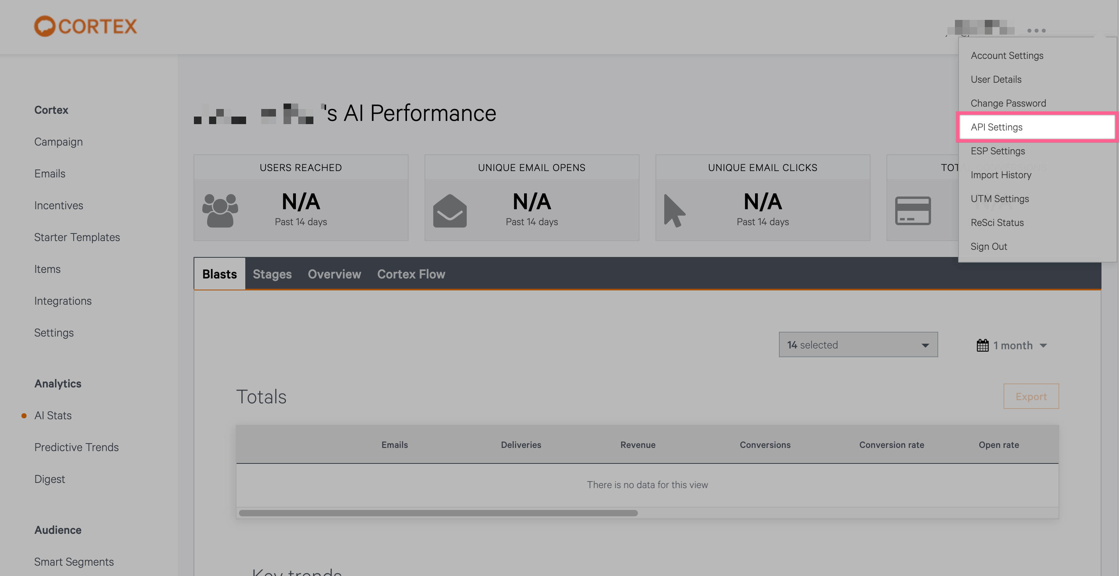The height and width of the screenshot is (576, 1119).
Task: Click the Export button
Action: point(1031,396)
